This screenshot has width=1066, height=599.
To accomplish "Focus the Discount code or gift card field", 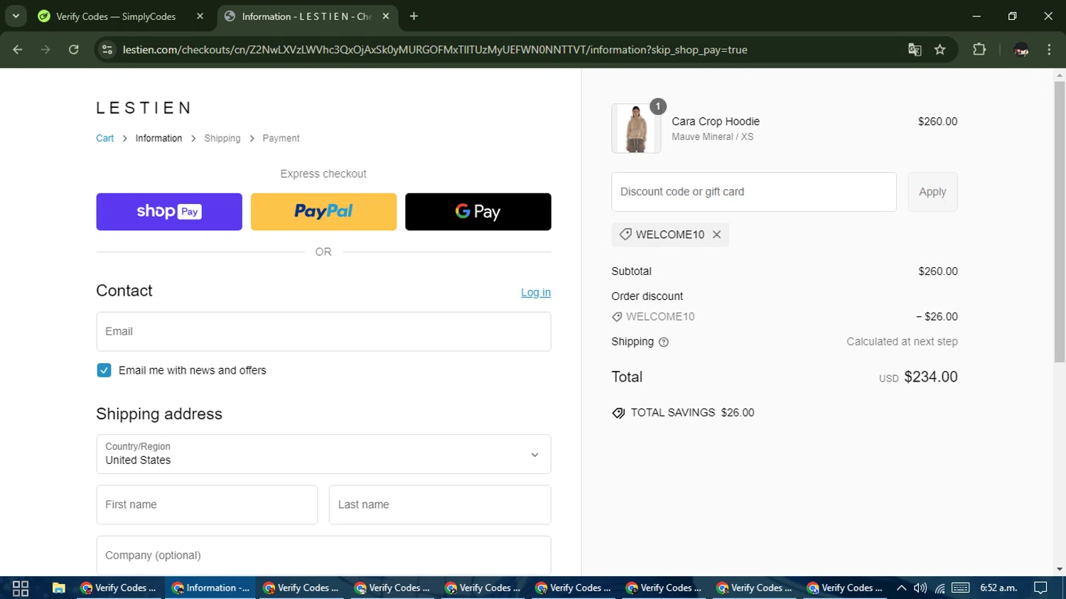I will (754, 192).
